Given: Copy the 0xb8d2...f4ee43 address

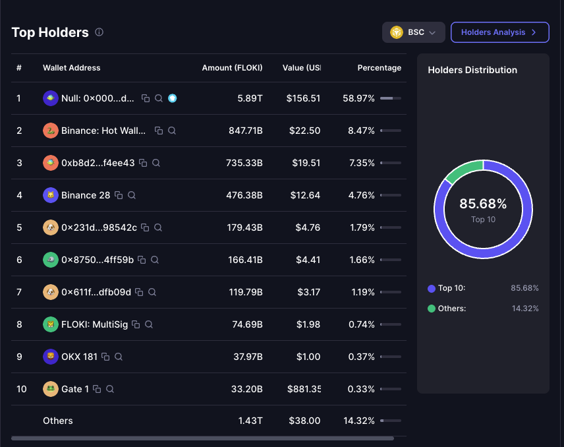Looking at the screenshot, I should [x=143, y=163].
